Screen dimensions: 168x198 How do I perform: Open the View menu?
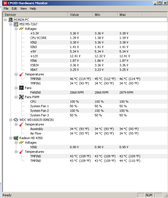pos(24,9)
